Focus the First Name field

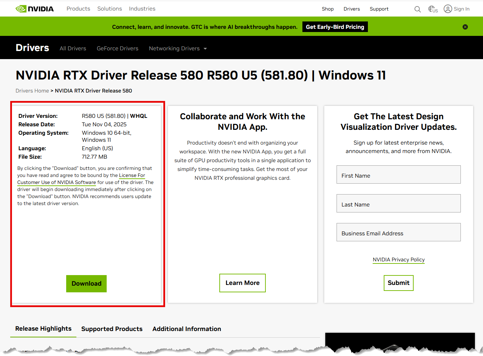398,175
